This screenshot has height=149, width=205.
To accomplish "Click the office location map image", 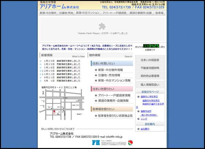I will [x=62, y=104].
